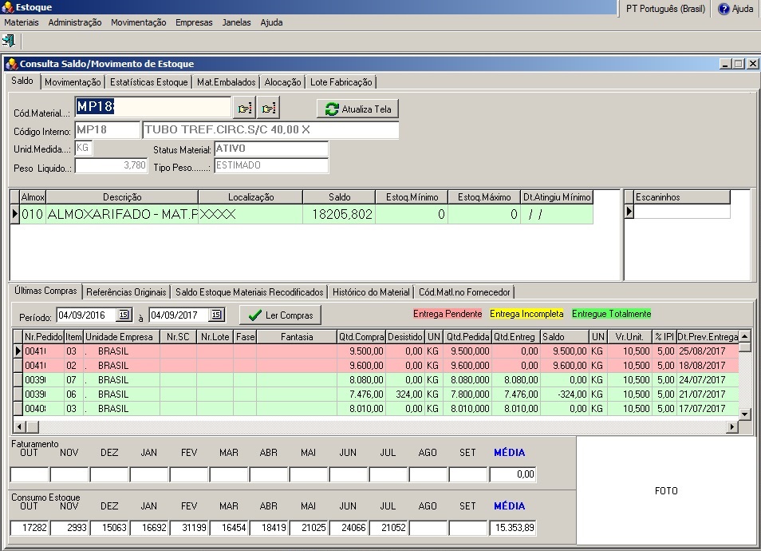Open the Materiais menu

click(21, 22)
